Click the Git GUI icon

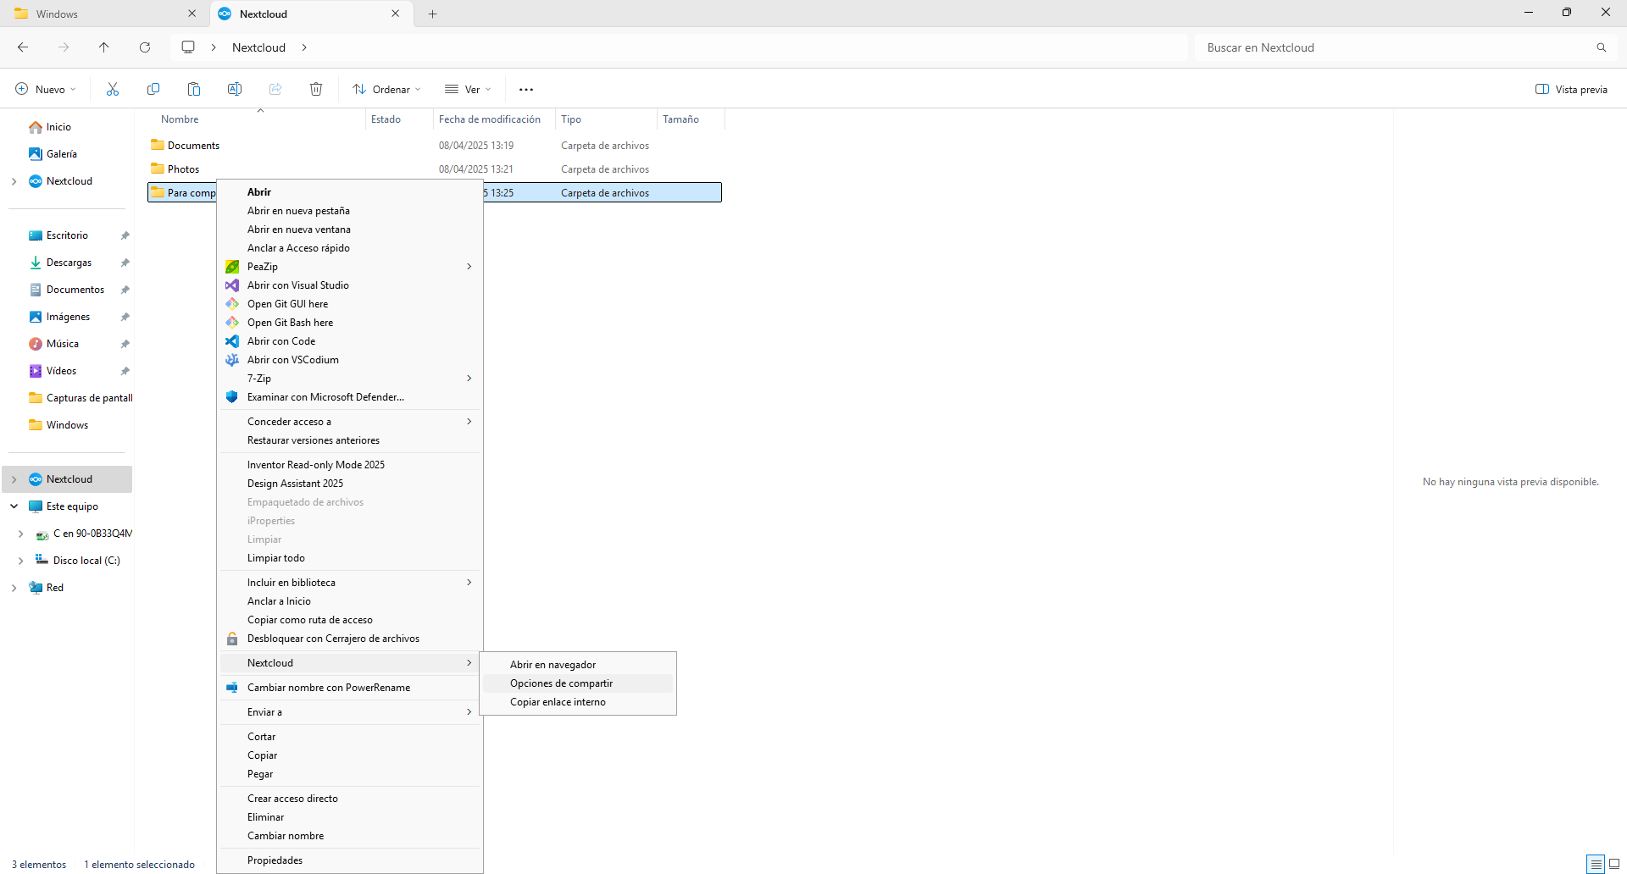click(x=232, y=304)
